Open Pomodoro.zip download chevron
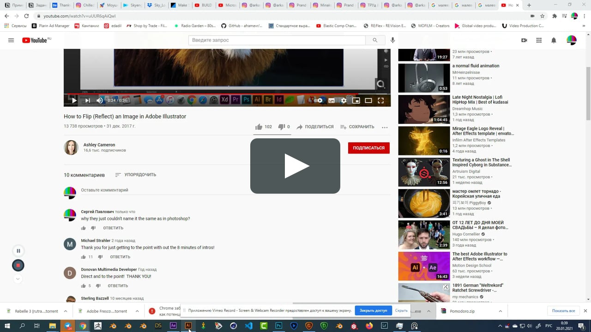The image size is (591, 332). [501, 311]
